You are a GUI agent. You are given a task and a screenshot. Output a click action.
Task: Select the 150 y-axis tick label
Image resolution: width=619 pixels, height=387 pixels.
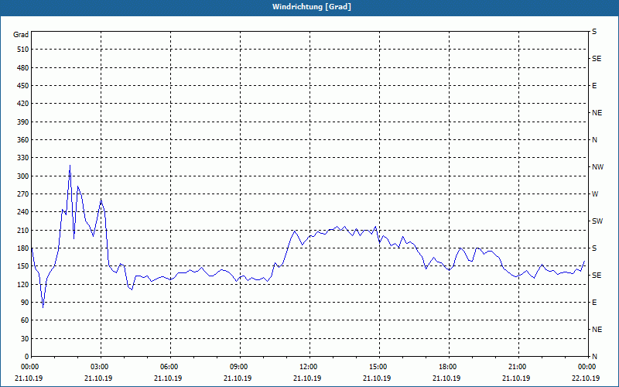(x=23, y=266)
